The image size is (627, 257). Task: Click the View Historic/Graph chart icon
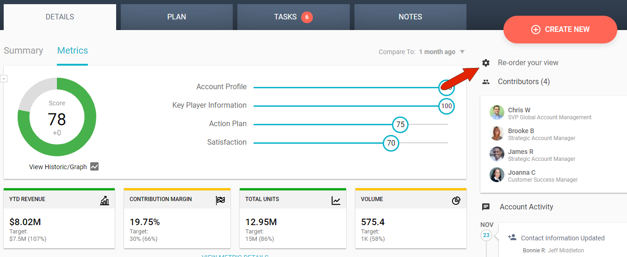click(x=94, y=167)
